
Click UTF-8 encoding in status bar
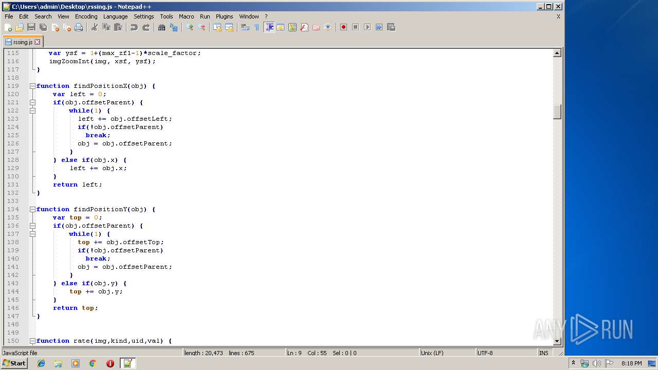pos(506,353)
